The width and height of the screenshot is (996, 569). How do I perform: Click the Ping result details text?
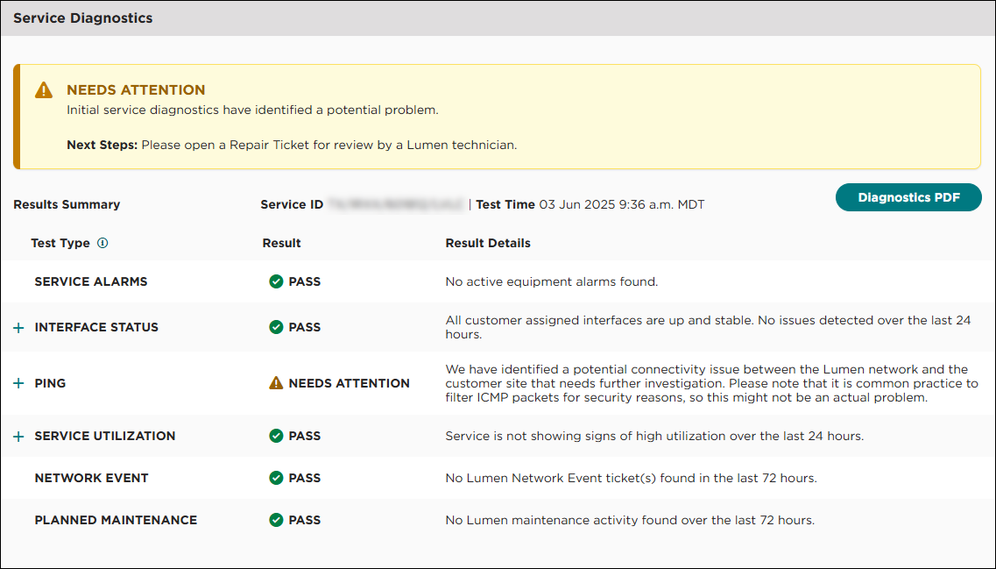click(x=711, y=383)
